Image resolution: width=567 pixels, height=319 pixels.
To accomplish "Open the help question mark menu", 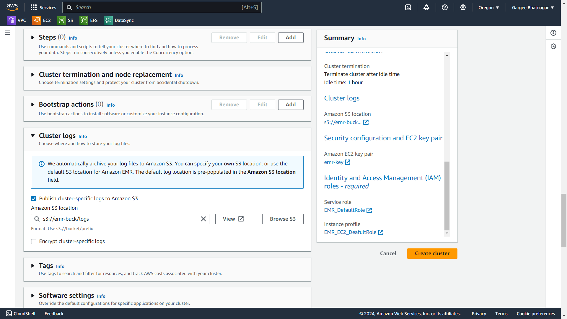I will coord(445,8).
